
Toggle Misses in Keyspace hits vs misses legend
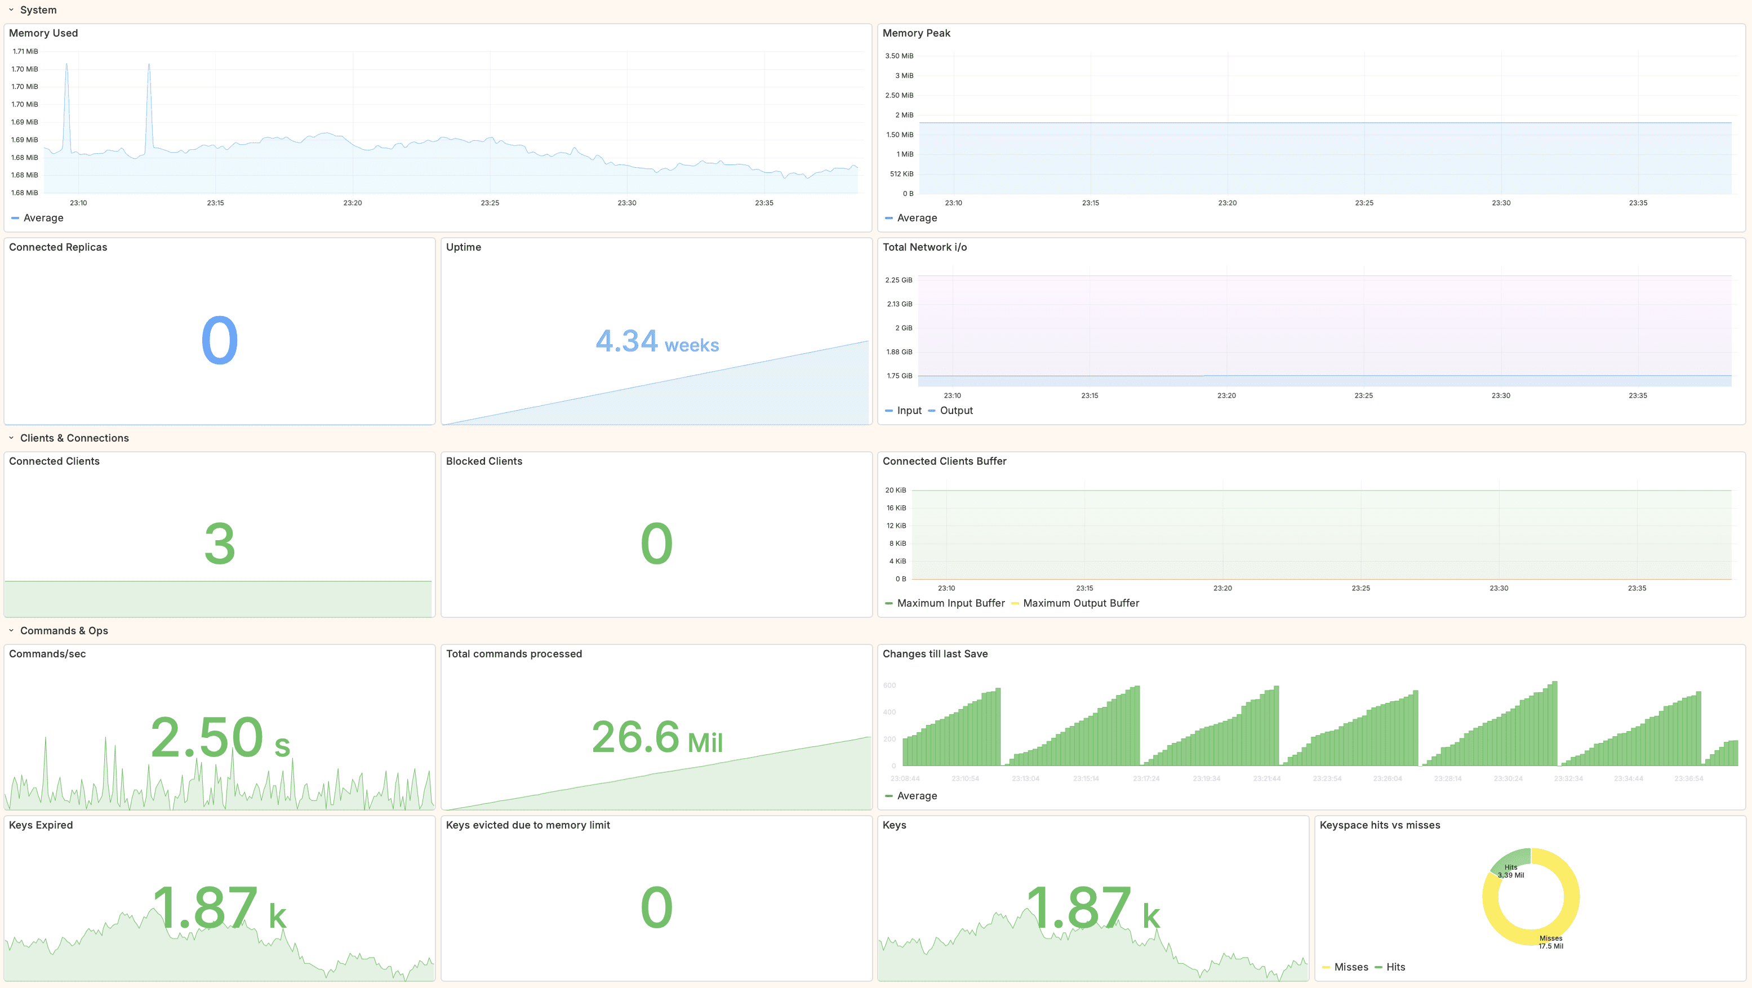click(x=1351, y=966)
